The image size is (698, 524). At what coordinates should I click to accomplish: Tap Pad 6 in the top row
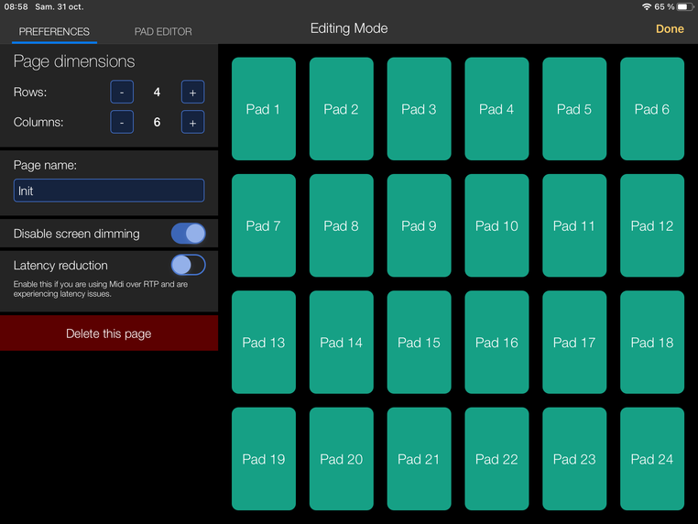(x=652, y=109)
